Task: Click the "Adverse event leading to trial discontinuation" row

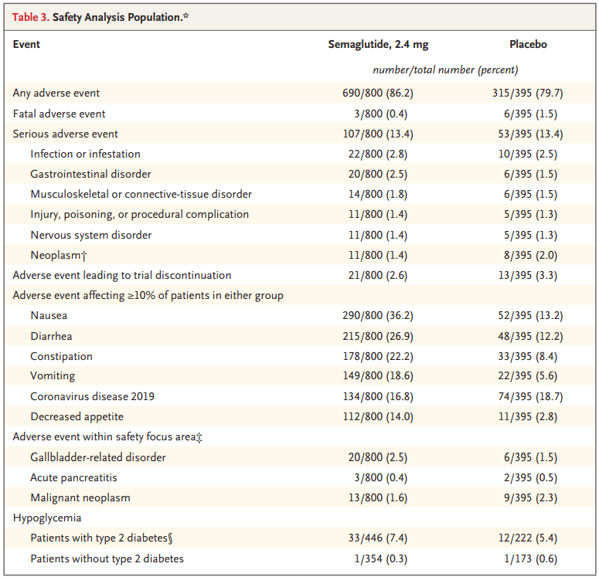Action: (122, 275)
